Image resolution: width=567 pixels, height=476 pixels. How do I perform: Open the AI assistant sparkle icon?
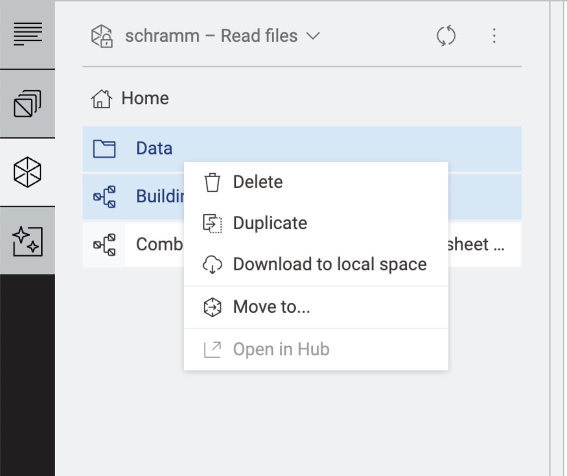click(x=27, y=241)
